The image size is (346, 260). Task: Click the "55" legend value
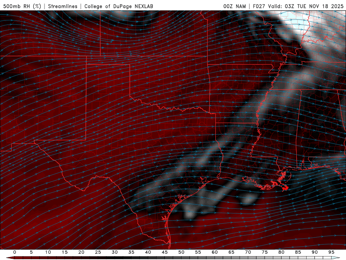(x=198, y=252)
